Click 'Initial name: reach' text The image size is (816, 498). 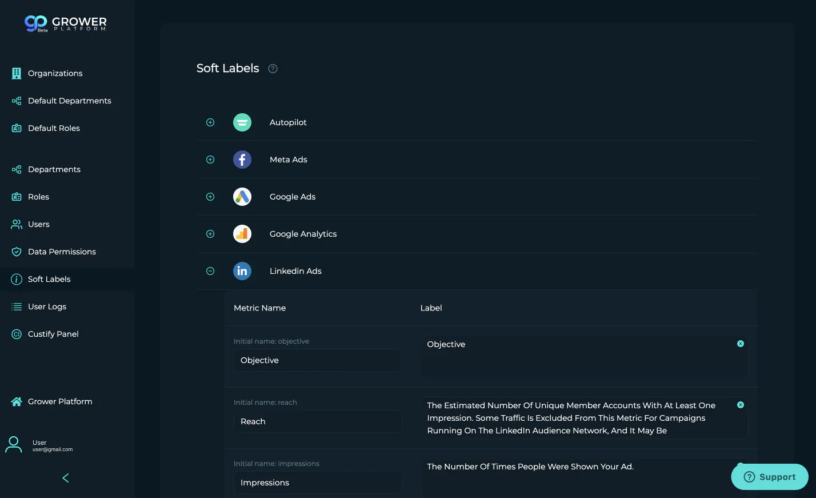[x=265, y=403]
